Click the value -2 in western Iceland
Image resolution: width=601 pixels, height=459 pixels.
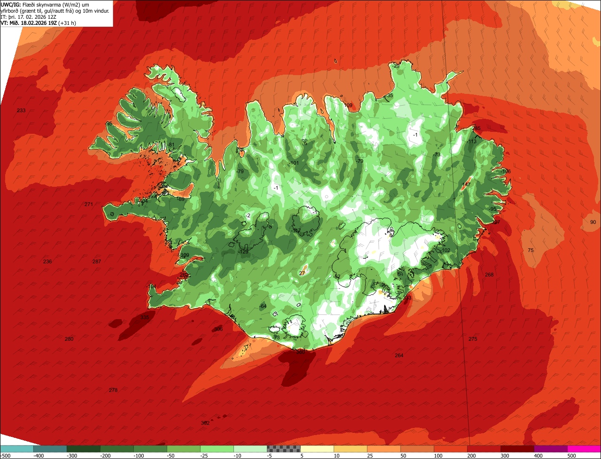(x=247, y=215)
